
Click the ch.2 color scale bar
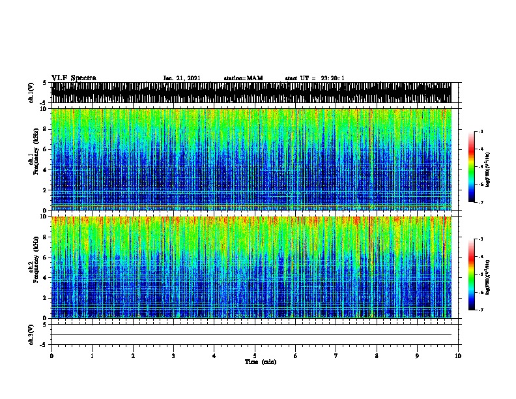[472, 274]
